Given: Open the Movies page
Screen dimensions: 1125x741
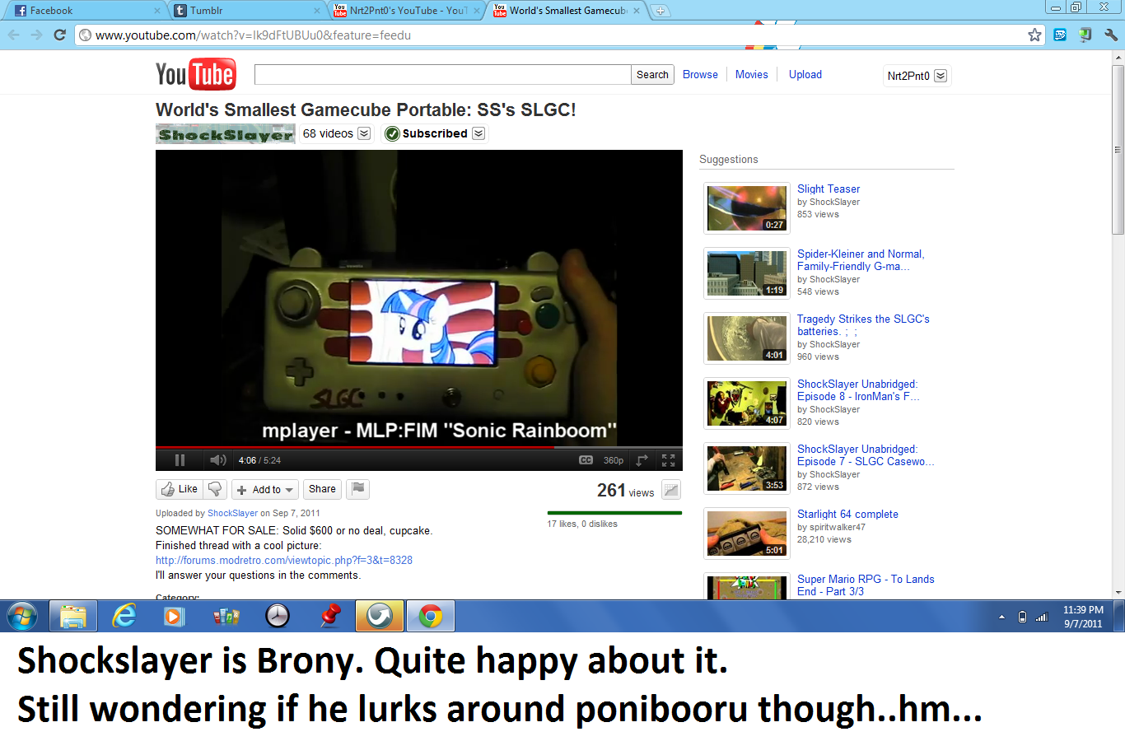Looking at the screenshot, I should (751, 74).
